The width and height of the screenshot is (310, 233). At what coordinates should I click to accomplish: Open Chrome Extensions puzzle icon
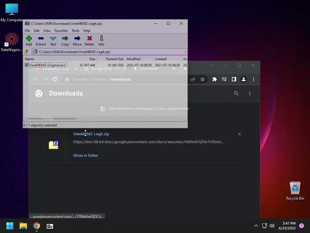pyautogui.click(x=215, y=79)
